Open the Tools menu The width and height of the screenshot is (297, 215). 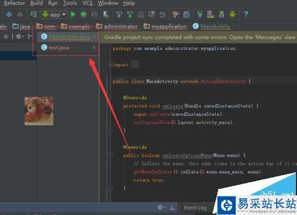70,3
